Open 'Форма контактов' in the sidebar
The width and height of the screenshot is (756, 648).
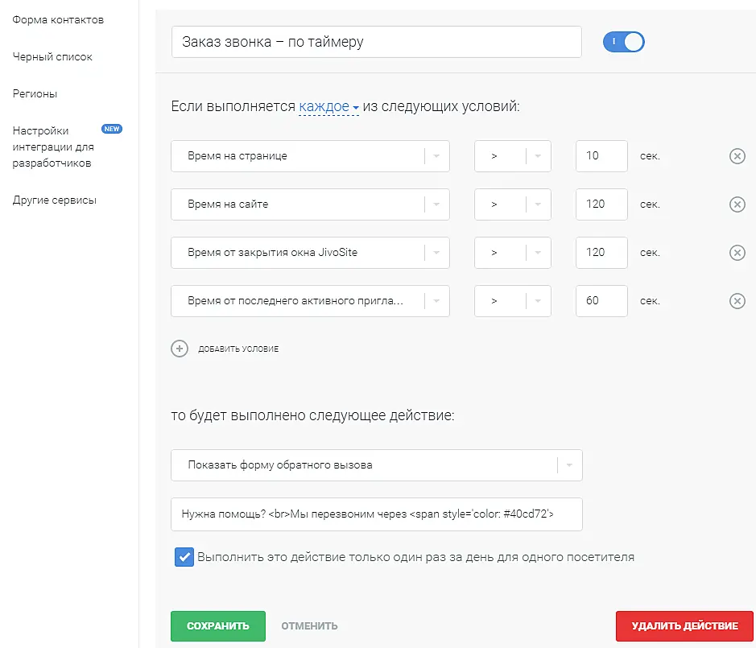pyautogui.click(x=58, y=19)
